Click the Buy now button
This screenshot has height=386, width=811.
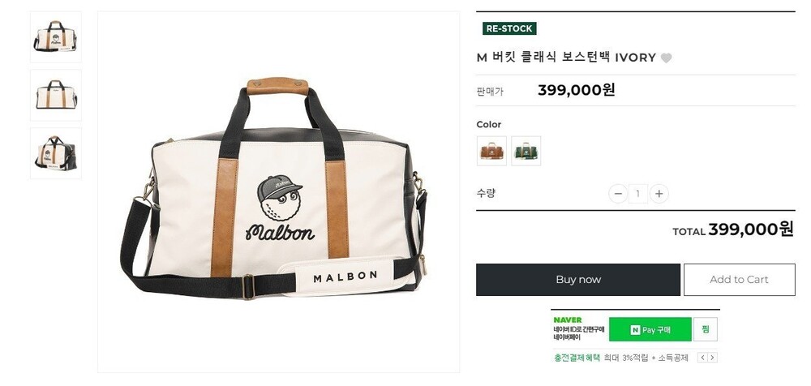tap(578, 280)
